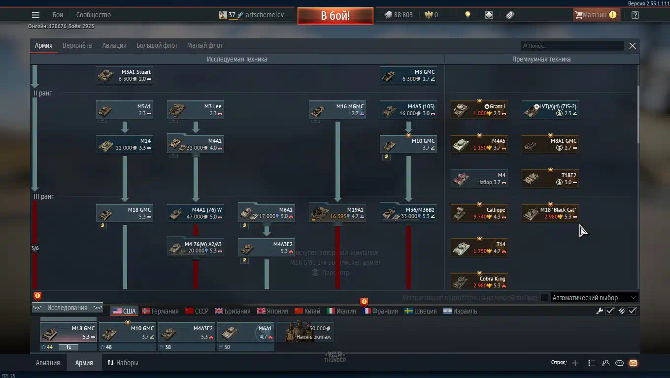670x378 pixels.
Task: Open the Магазин shop
Action: point(596,15)
